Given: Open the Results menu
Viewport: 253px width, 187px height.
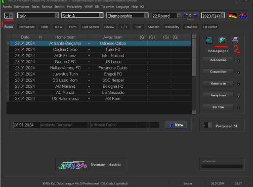Looking at the screenshot, I should point(7,7).
